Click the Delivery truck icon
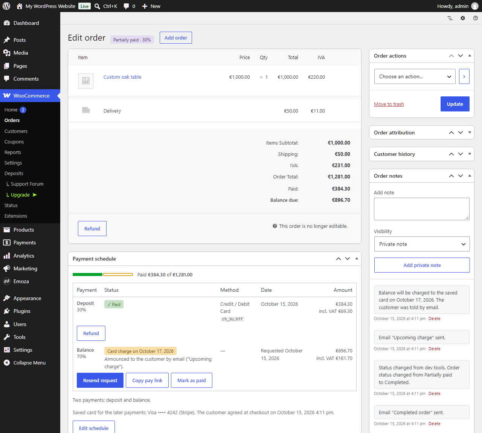482x433 pixels. [86, 110]
